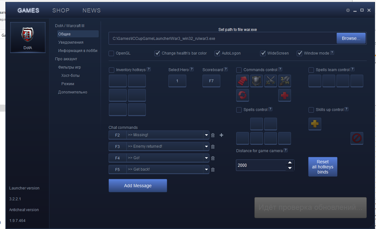Expand the Go! message dropdown

pyautogui.click(x=206, y=158)
